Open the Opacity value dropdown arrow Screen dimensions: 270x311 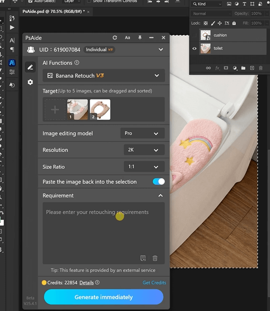tap(267, 14)
